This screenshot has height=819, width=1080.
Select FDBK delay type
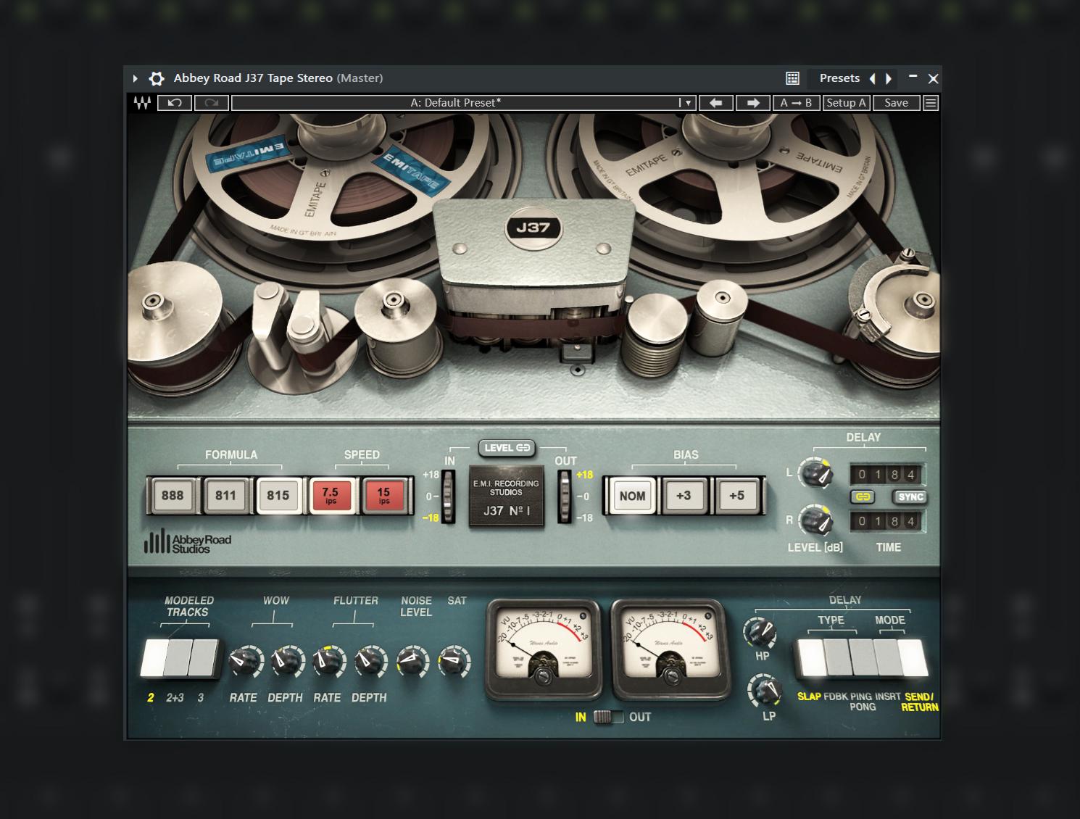[836, 657]
